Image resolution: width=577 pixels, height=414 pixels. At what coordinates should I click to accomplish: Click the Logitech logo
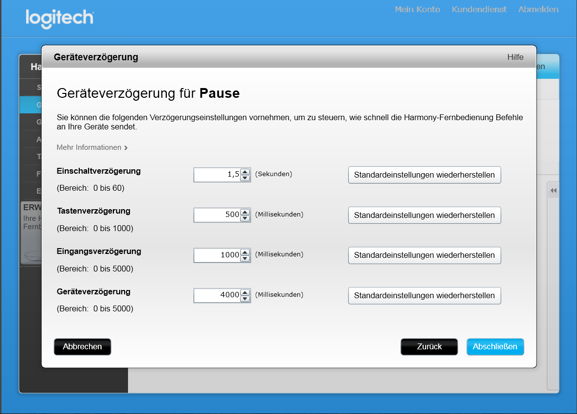click(59, 18)
